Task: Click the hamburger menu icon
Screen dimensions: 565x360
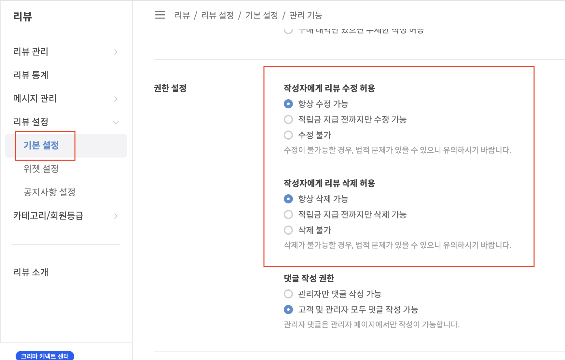Action: 160,15
